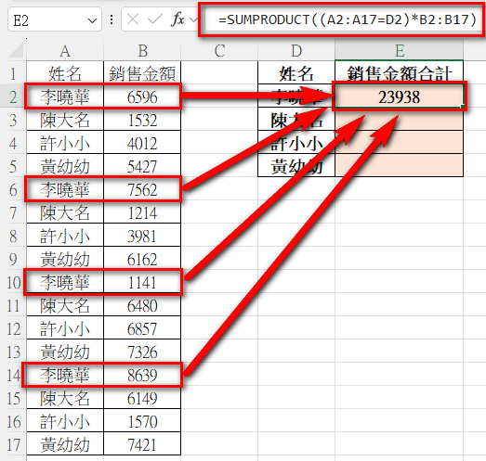Select cell E2 showing 23938
The width and height of the screenshot is (486, 461).
pyautogui.click(x=400, y=96)
